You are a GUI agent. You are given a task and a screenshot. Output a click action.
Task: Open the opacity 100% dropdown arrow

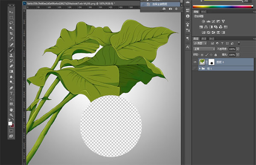click(x=238, y=49)
